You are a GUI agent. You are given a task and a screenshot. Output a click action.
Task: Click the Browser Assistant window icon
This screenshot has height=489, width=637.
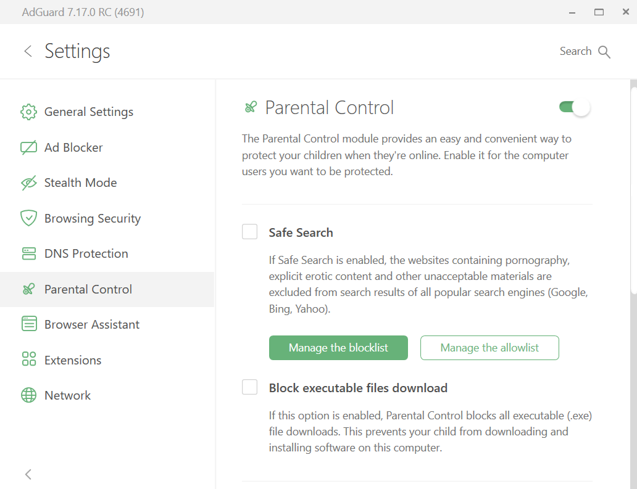pyautogui.click(x=28, y=324)
